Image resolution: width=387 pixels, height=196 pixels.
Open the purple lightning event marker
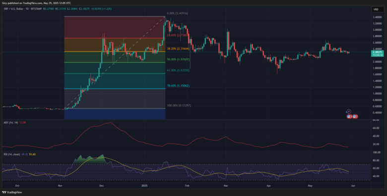pyautogui.click(x=349, y=111)
